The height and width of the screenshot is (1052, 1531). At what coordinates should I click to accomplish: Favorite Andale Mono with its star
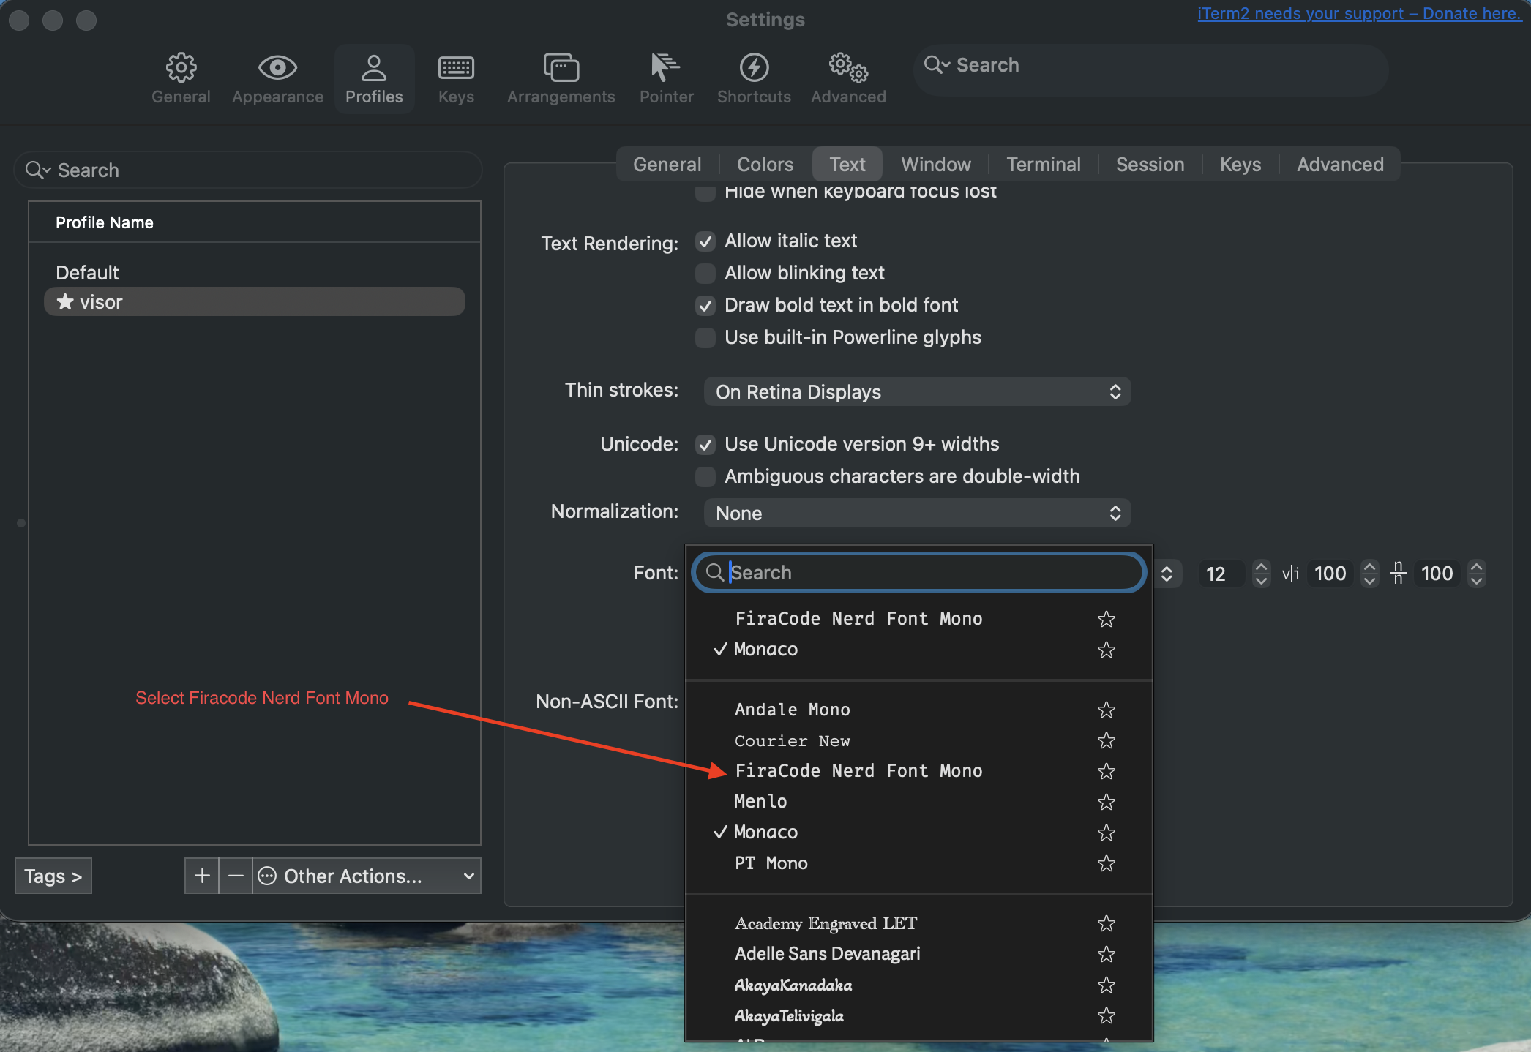pyautogui.click(x=1106, y=710)
